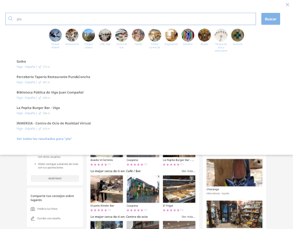Open El patio Kinder Bar photo
Screen dimensions: 293x229
(107, 189)
